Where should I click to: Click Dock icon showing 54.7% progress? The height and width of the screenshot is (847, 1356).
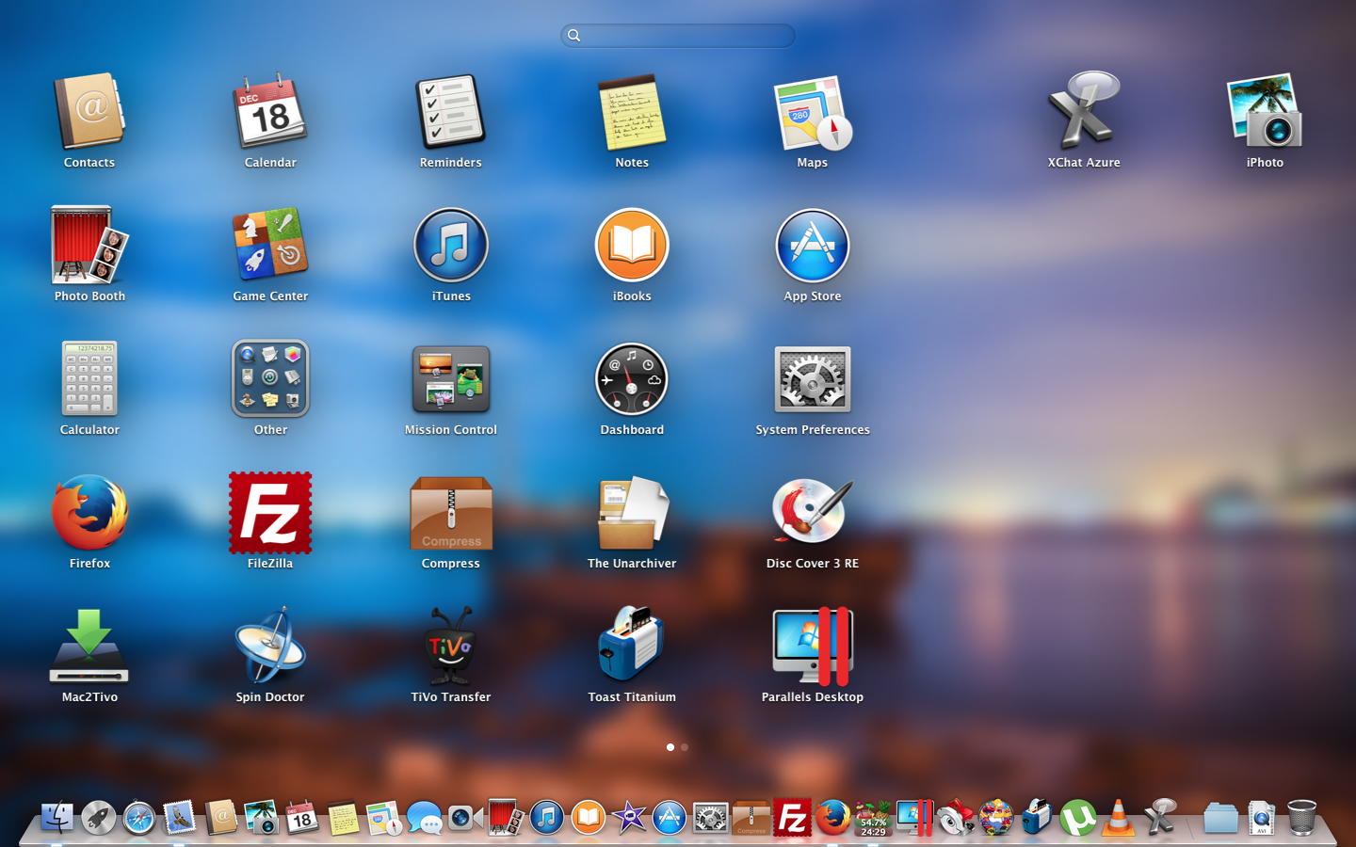[873, 817]
